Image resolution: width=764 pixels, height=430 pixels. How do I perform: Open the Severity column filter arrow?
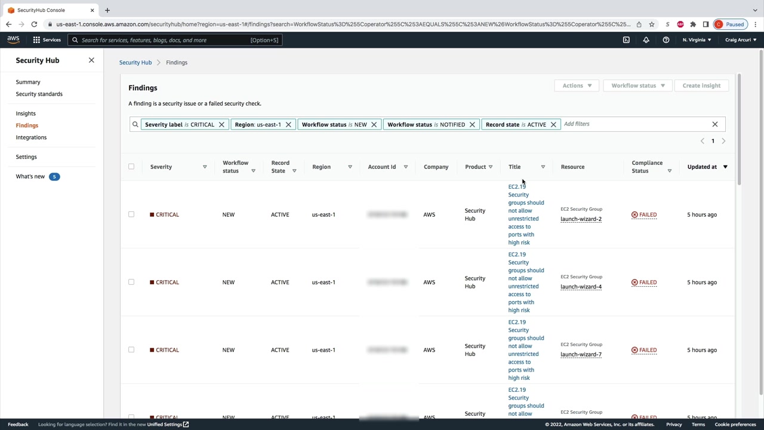point(205,167)
